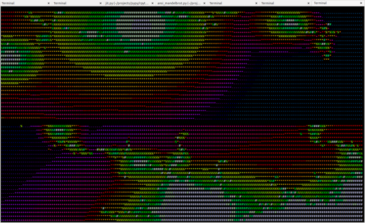365x223 pixels.
Task: Open the second-to-last Terminal tab
Action: point(285,3)
